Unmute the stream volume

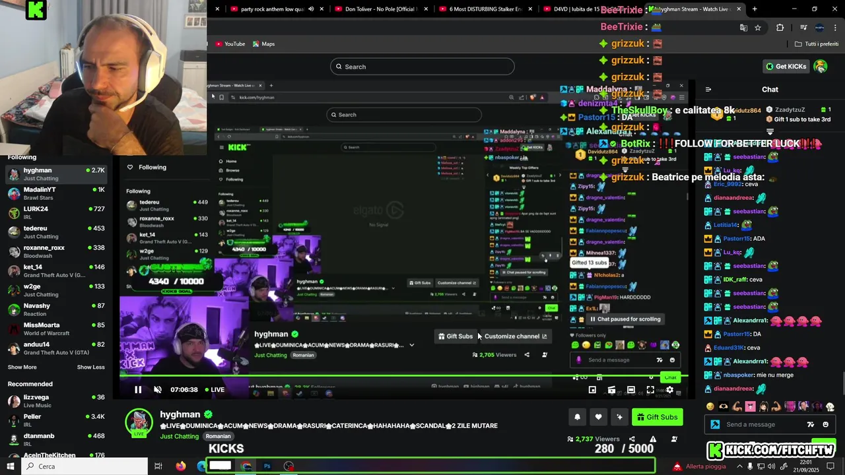157,389
